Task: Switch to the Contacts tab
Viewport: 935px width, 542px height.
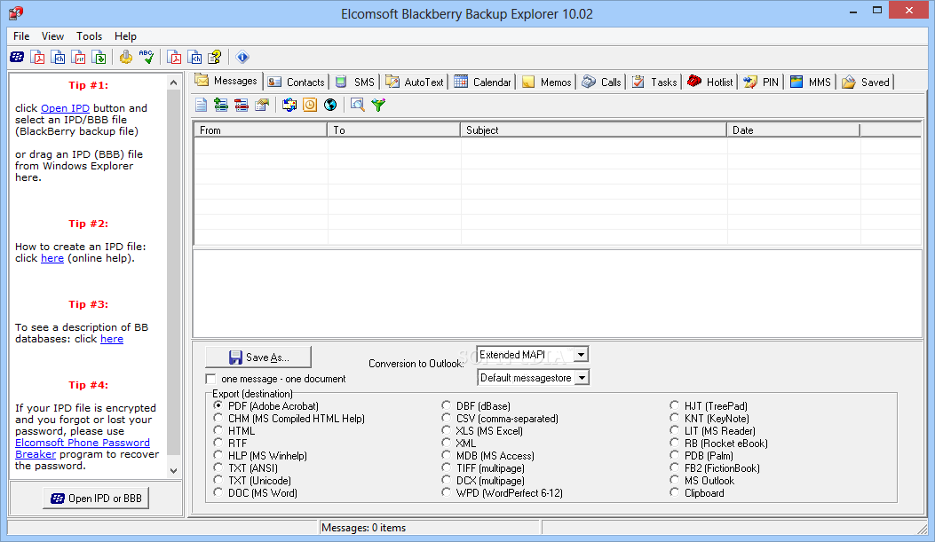Action: (x=297, y=82)
